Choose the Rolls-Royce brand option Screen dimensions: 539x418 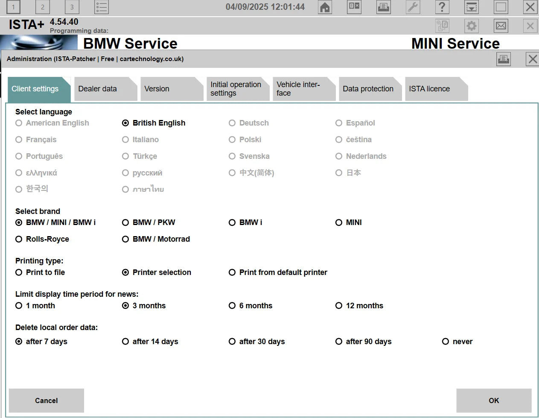[x=19, y=239]
